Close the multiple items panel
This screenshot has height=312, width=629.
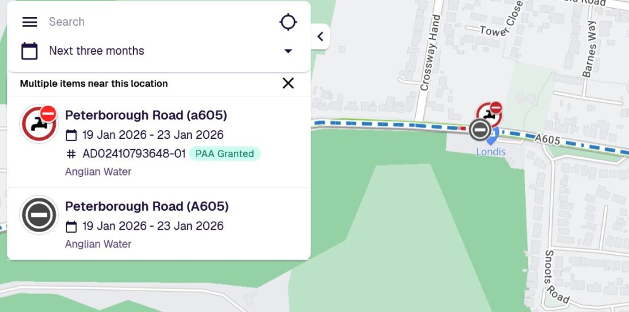(x=288, y=84)
